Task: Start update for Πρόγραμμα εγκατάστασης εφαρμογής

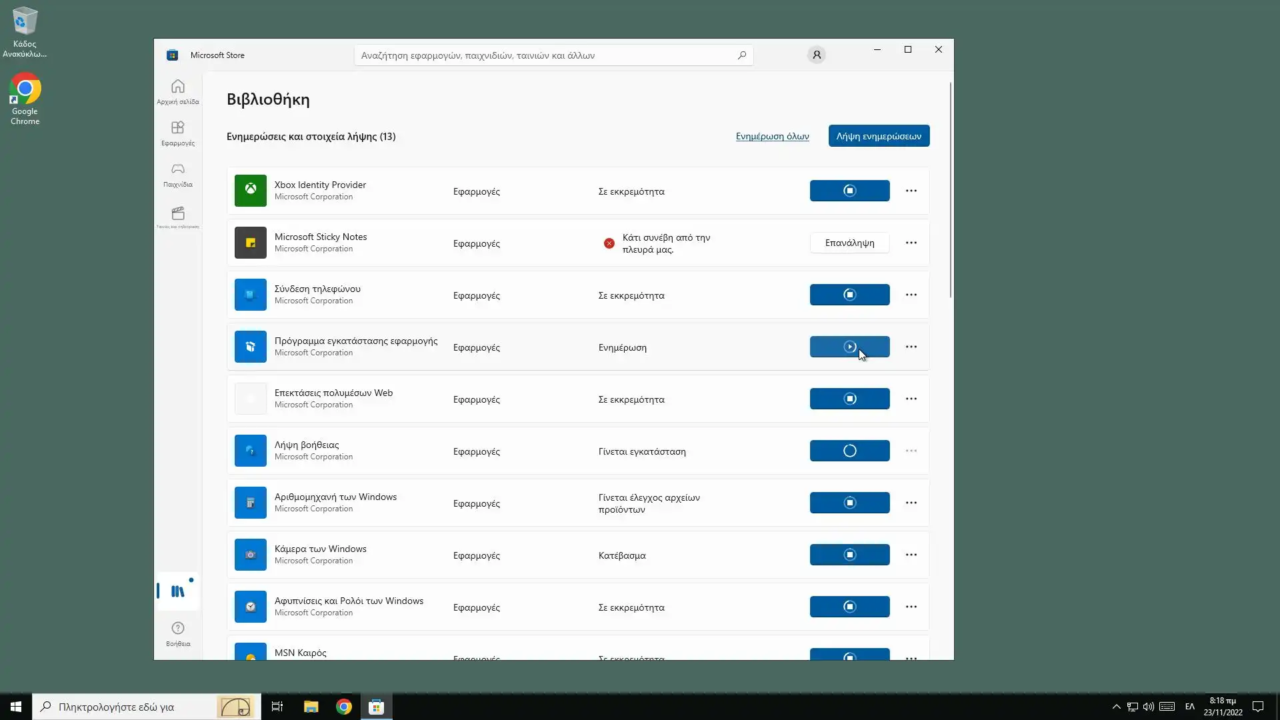Action: tap(849, 347)
